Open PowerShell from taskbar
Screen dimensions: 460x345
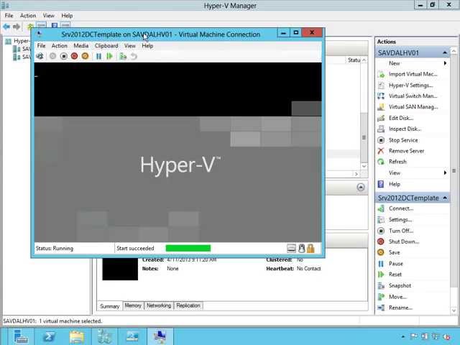(x=49, y=336)
